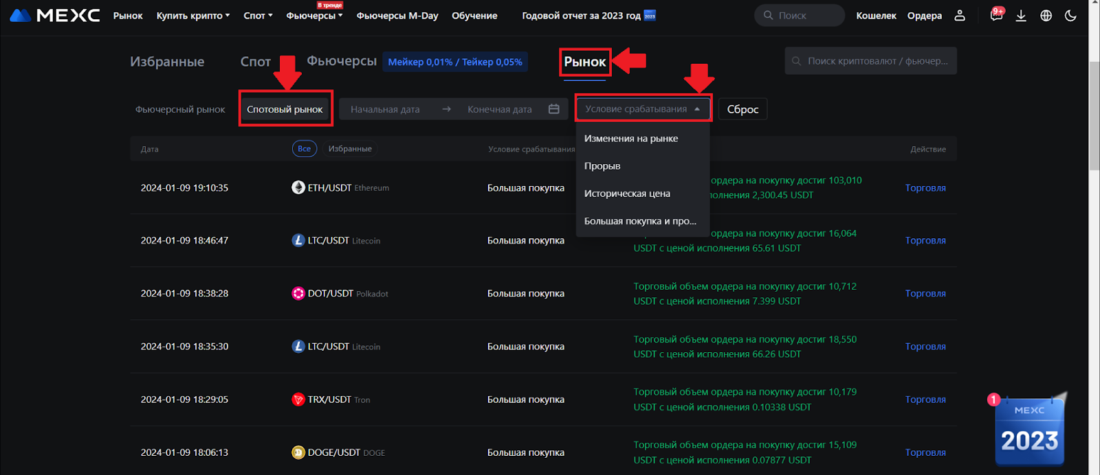The image size is (1100, 475).
Task: Open "Рынок" in the top navigation bar
Action: (128, 15)
